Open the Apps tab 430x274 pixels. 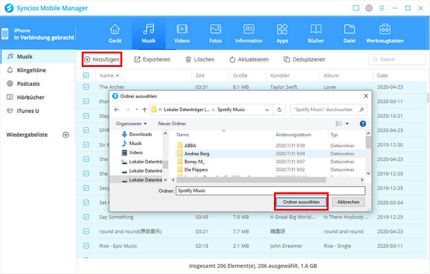point(282,34)
